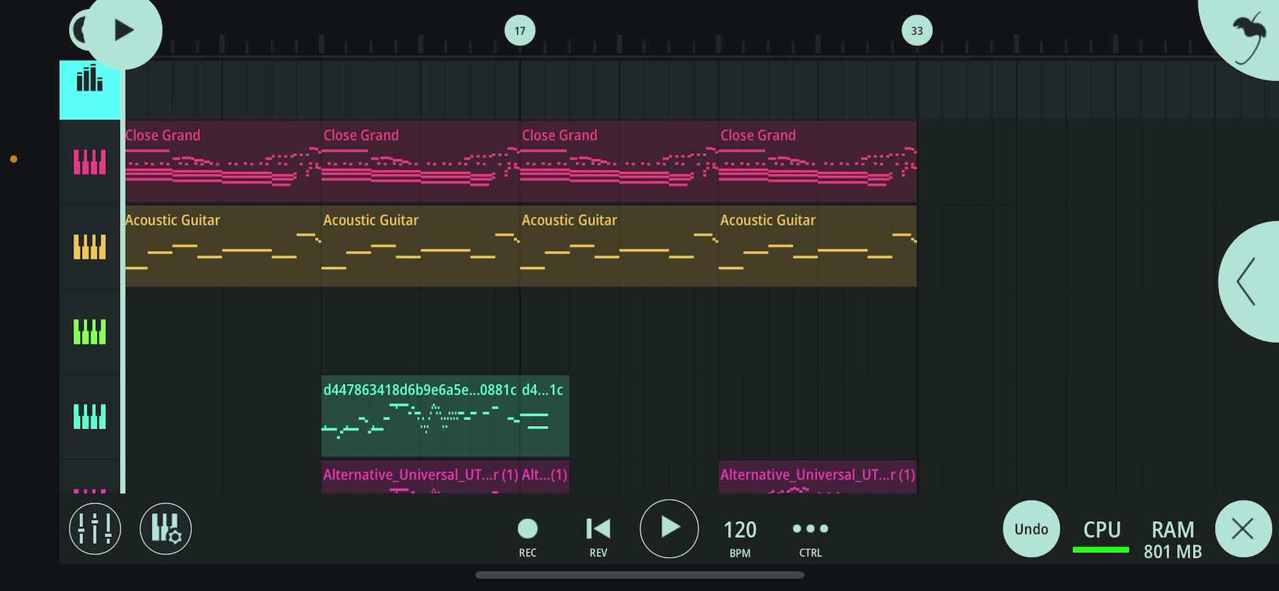The height and width of the screenshot is (591, 1279).
Task: Rewind to start with the REV button
Action: [x=598, y=538]
